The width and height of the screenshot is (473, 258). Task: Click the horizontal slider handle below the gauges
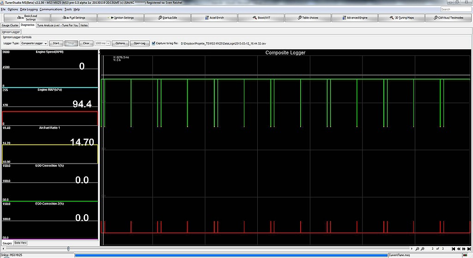pos(68,249)
